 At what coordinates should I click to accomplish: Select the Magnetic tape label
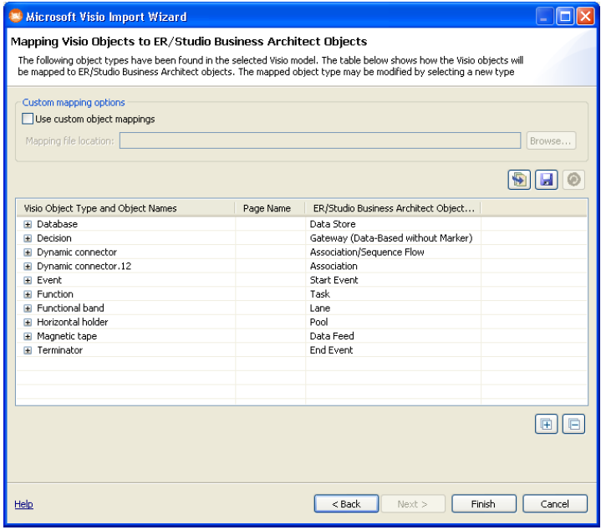coord(67,336)
